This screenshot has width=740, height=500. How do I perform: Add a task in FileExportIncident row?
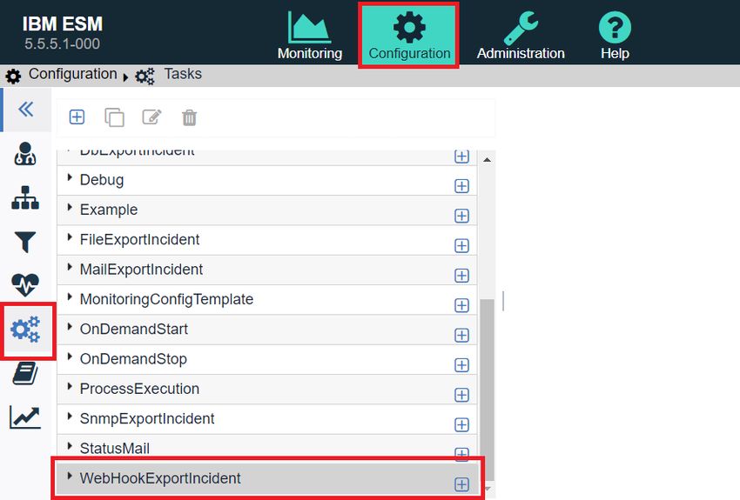point(461,245)
